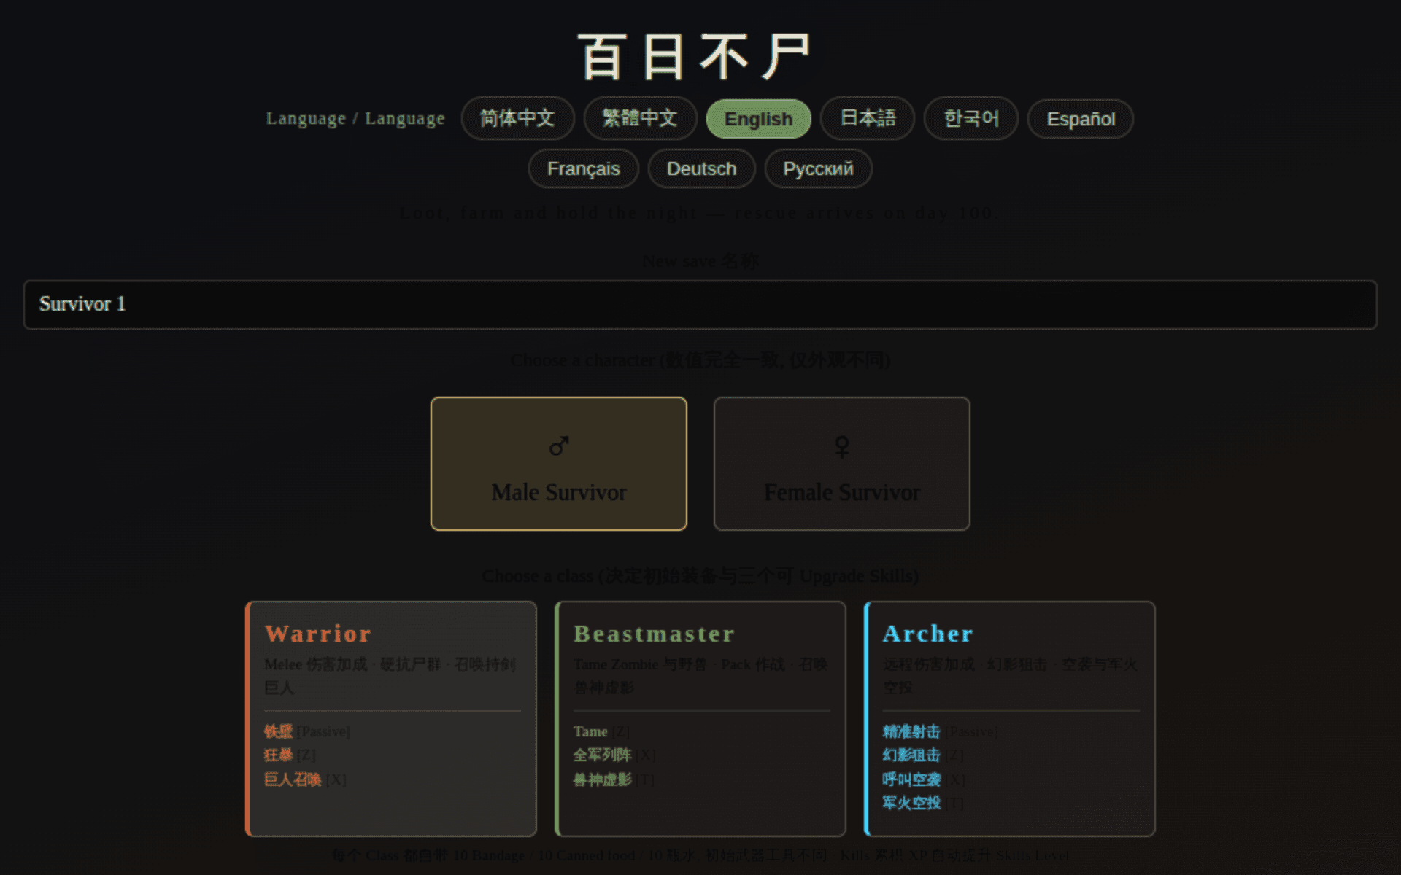Screen dimensions: 1401x875
Task: Click the 全军列阵 [X] skill text
Action: [614, 755]
